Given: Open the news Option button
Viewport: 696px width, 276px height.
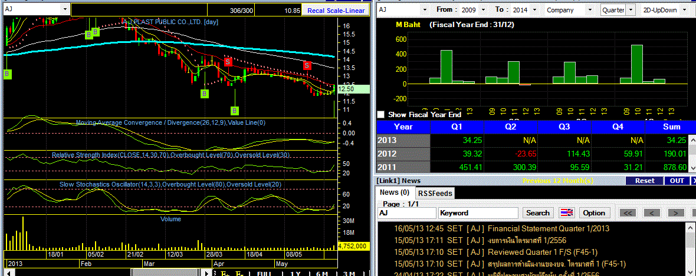Looking at the screenshot, I should [x=594, y=212].
